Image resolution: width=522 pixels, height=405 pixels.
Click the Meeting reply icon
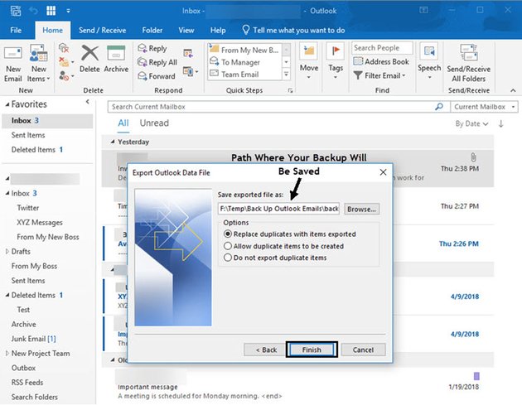(x=188, y=53)
